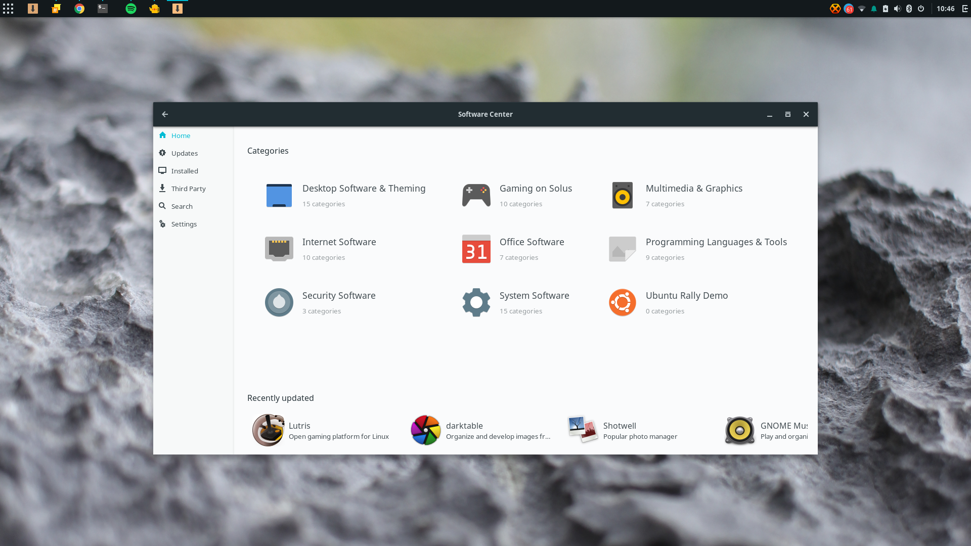Screen dimensions: 971x546
Task: Open the Programming Languages & Tools icon
Action: click(623, 249)
